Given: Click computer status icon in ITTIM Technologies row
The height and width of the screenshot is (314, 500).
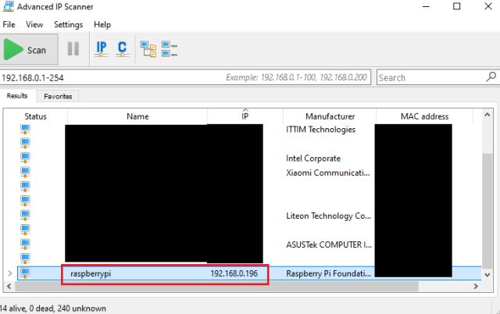Looking at the screenshot, I should [x=25, y=130].
